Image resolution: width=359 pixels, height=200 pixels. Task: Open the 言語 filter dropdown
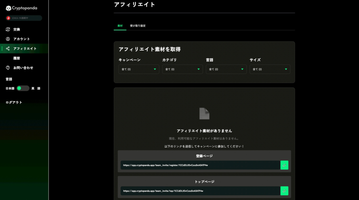point(226,69)
